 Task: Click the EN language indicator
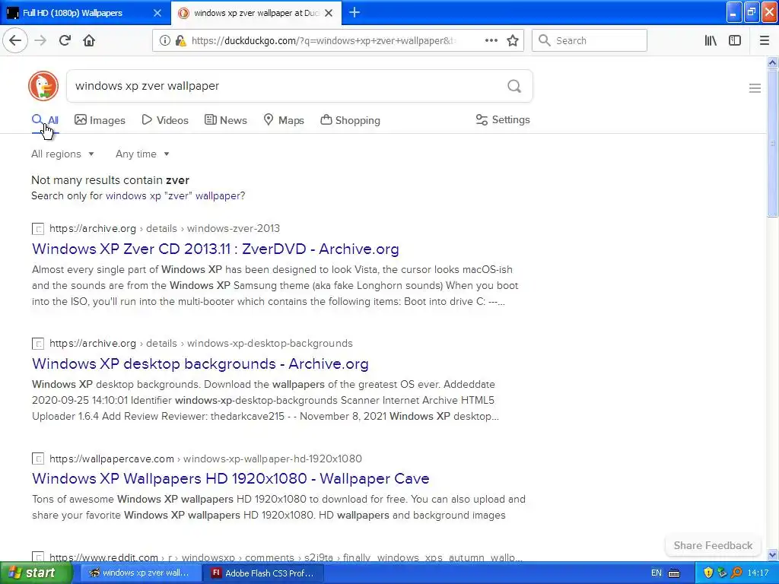tap(657, 573)
